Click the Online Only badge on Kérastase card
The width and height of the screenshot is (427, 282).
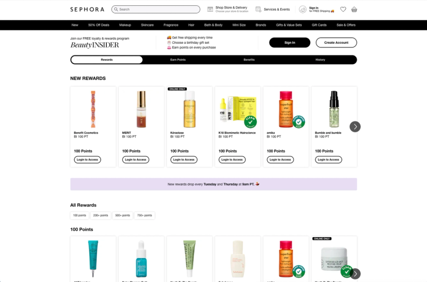pos(177,89)
